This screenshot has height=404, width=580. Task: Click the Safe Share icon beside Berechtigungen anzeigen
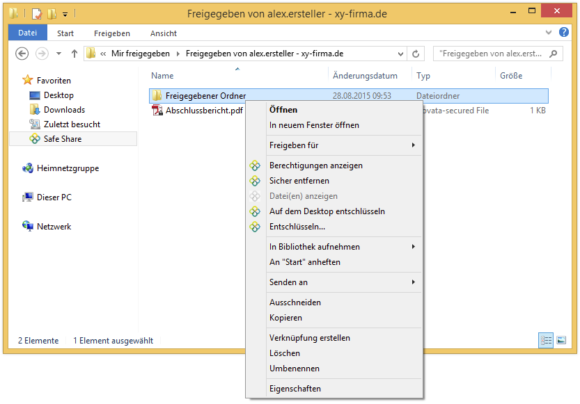pyautogui.click(x=255, y=165)
